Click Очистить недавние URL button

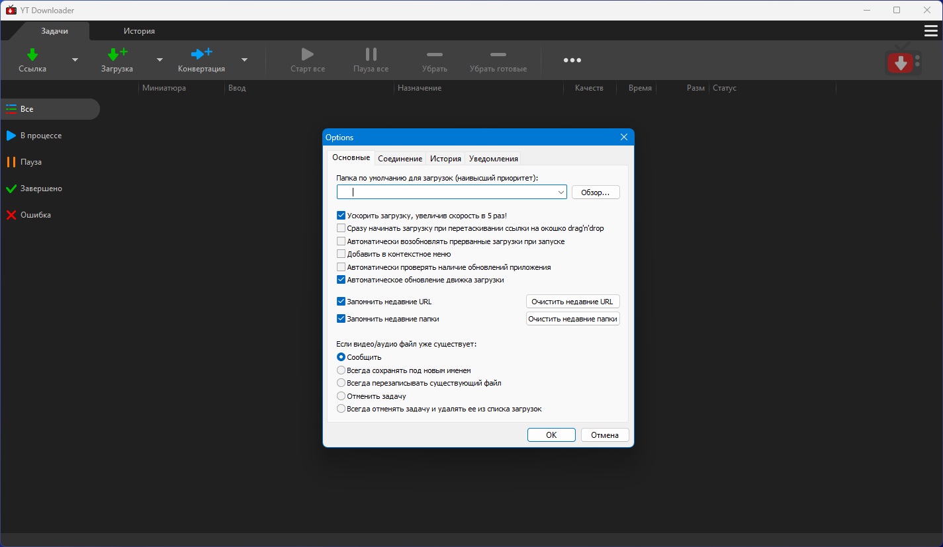[572, 302]
